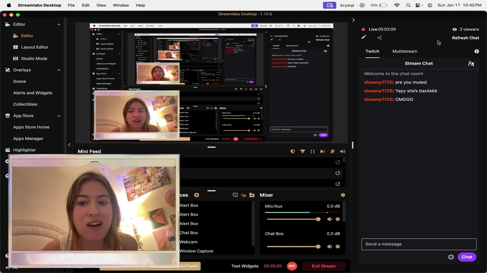The image size is (487, 273).
Task: Toggle Mini Feed muted-bell notifications icon
Action: point(333,151)
